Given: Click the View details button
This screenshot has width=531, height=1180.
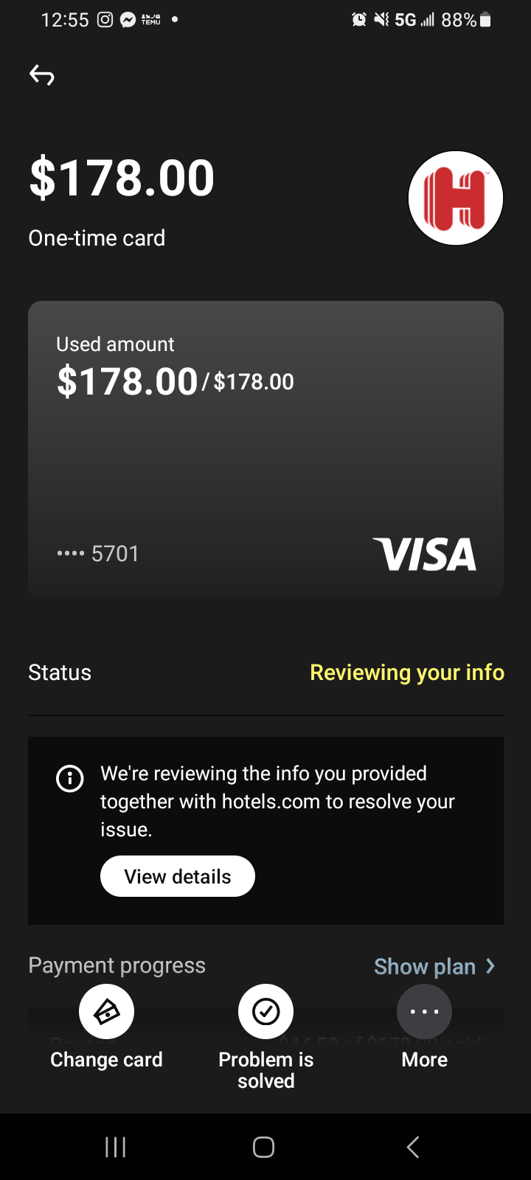Looking at the screenshot, I should click(x=178, y=876).
